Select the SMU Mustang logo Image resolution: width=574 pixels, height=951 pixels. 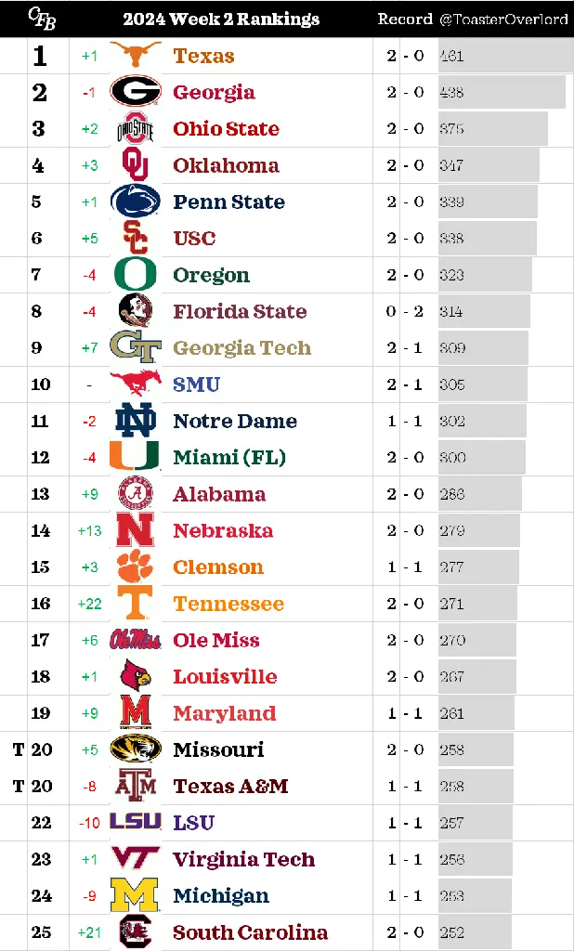coord(136,384)
